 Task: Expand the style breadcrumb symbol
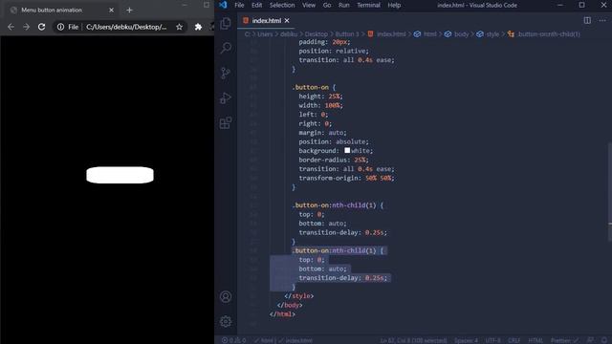coord(488,34)
